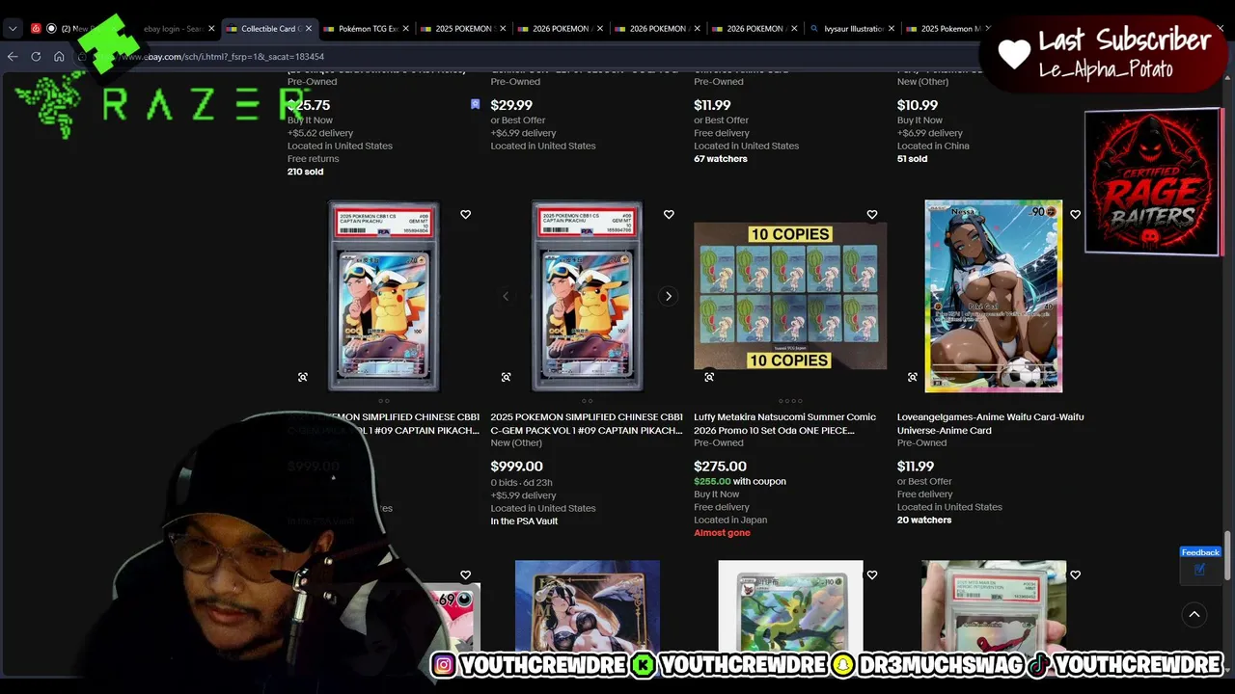The image size is (1235, 694).
Task: Click the '$255.00 with coupon' text
Action: click(740, 482)
